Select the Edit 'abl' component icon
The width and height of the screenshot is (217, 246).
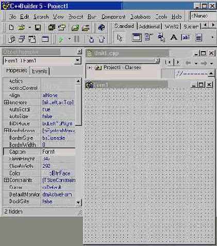click(186, 37)
